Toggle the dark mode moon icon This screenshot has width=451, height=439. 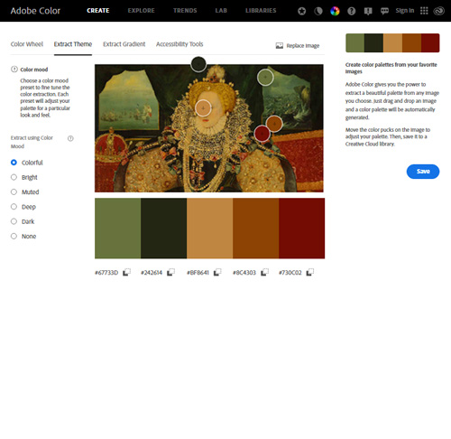click(318, 11)
